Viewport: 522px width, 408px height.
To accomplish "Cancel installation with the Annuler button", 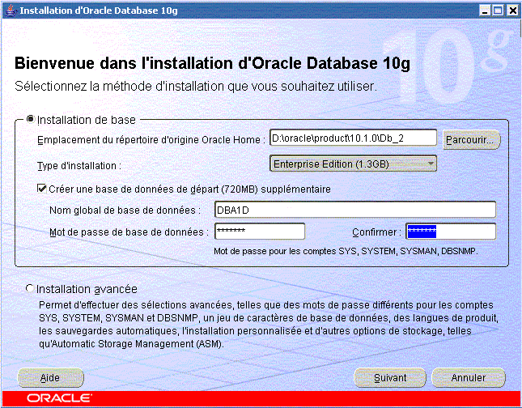I will pyautogui.click(x=469, y=377).
